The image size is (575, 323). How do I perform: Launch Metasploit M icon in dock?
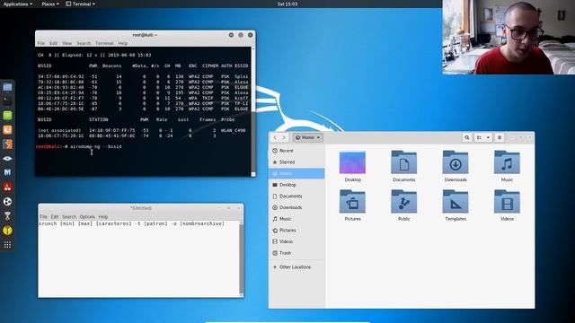click(x=7, y=172)
